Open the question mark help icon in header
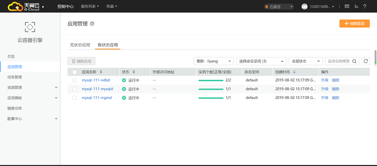 pyautogui.click(x=365, y=7)
